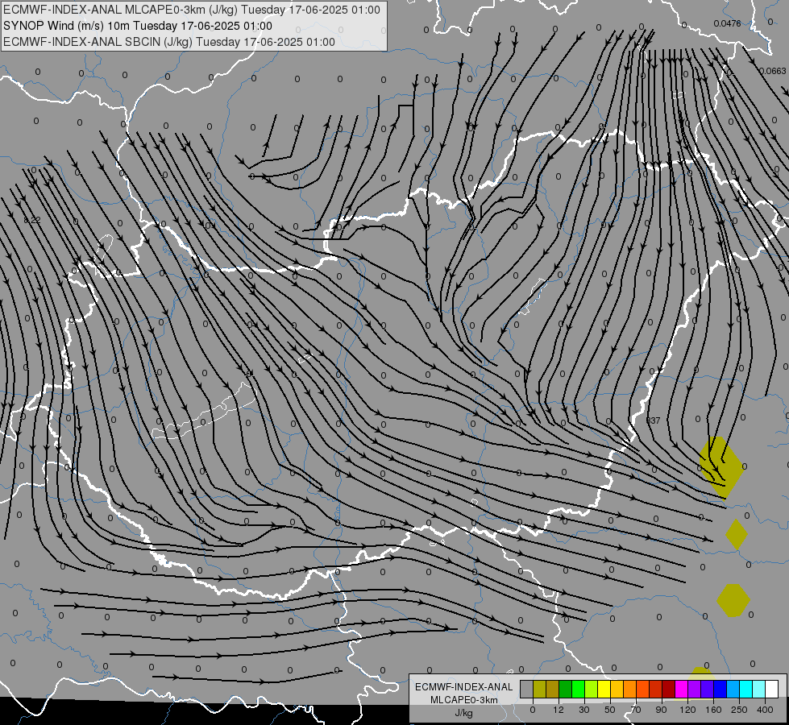
Task: Select the orange-red swatch just above 70
Action: pos(643,689)
